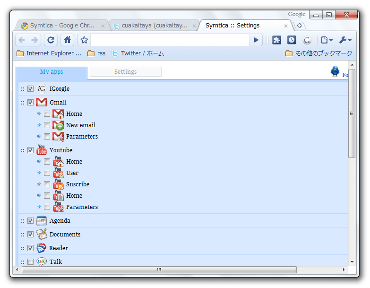Uncheck the IGoogle checkbox
This screenshot has width=370, height=288.
pyautogui.click(x=30, y=89)
